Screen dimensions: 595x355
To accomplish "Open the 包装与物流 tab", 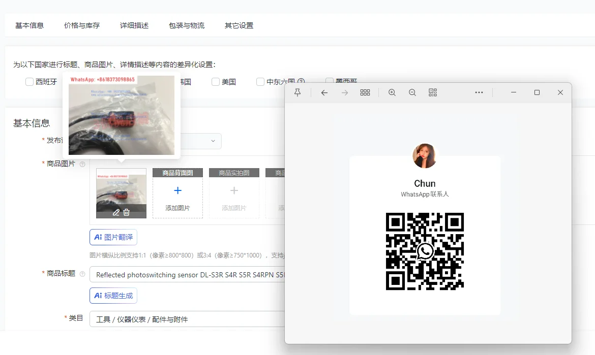I will click(x=187, y=25).
